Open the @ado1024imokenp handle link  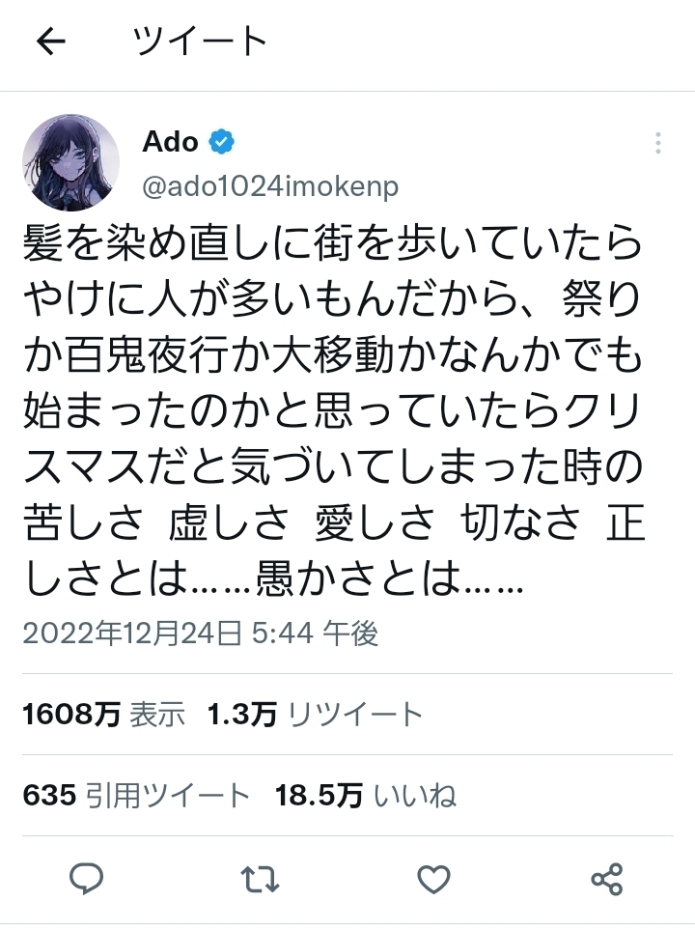coord(270,185)
